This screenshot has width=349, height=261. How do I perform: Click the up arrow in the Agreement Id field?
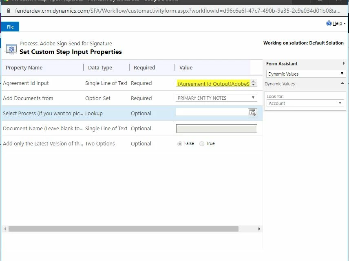click(253, 82)
